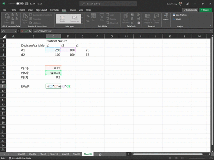Open Accessibility Investigate status
This screenshot has width=214, height=160.
[20, 158]
